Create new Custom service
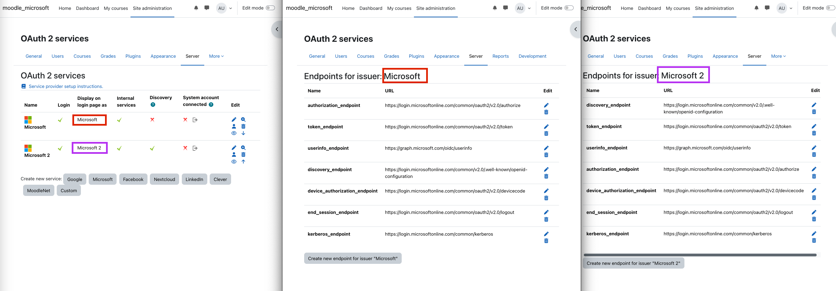This screenshot has height=291, width=836. coord(69,190)
